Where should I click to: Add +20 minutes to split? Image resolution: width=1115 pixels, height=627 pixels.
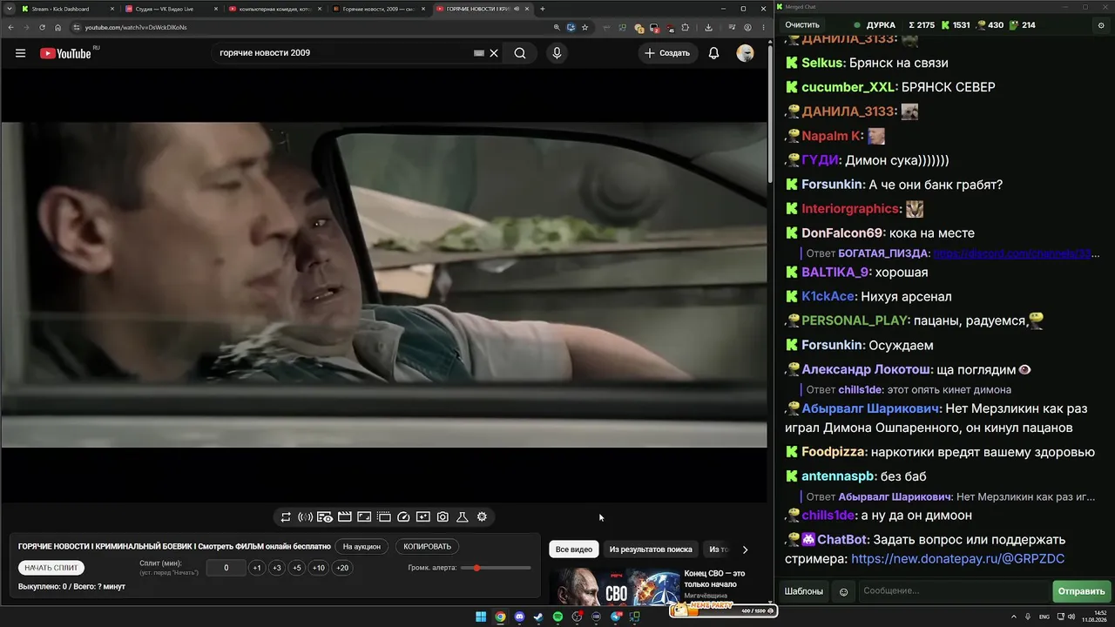click(342, 568)
